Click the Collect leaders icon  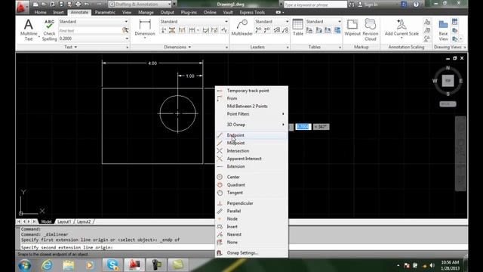(285, 30)
